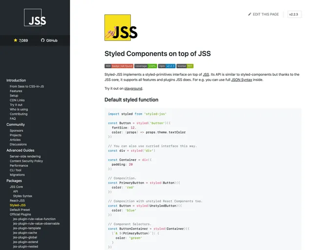Select highlighted Styled-JSS sidebar item
Image resolution: width=336 pixels, height=250 pixels.
point(18,205)
